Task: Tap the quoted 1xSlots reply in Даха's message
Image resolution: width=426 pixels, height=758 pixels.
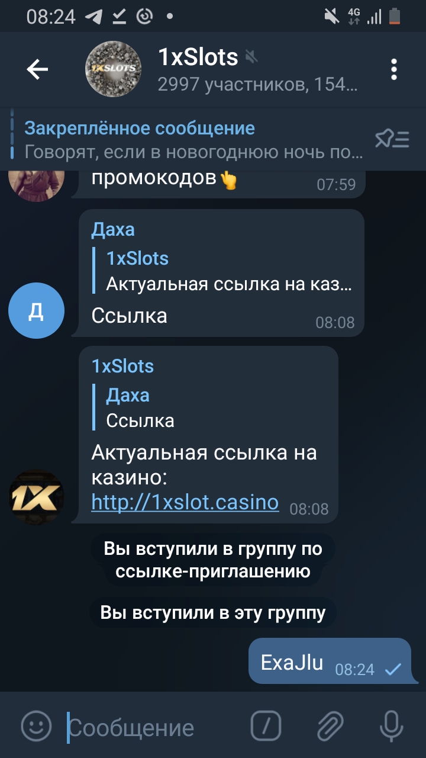Action: click(224, 271)
